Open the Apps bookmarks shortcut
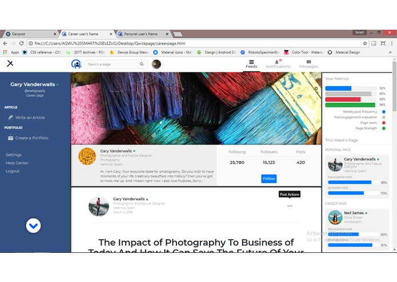The width and height of the screenshot is (397, 282). [x=11, y=53]
